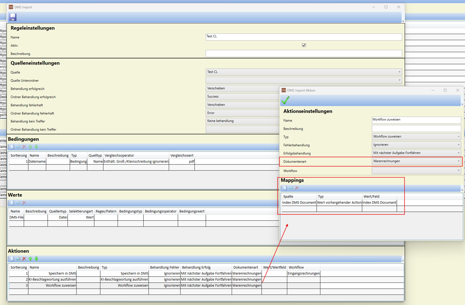
Task: Move action up in Aktionen toolbar
Action: coord(30,259)
